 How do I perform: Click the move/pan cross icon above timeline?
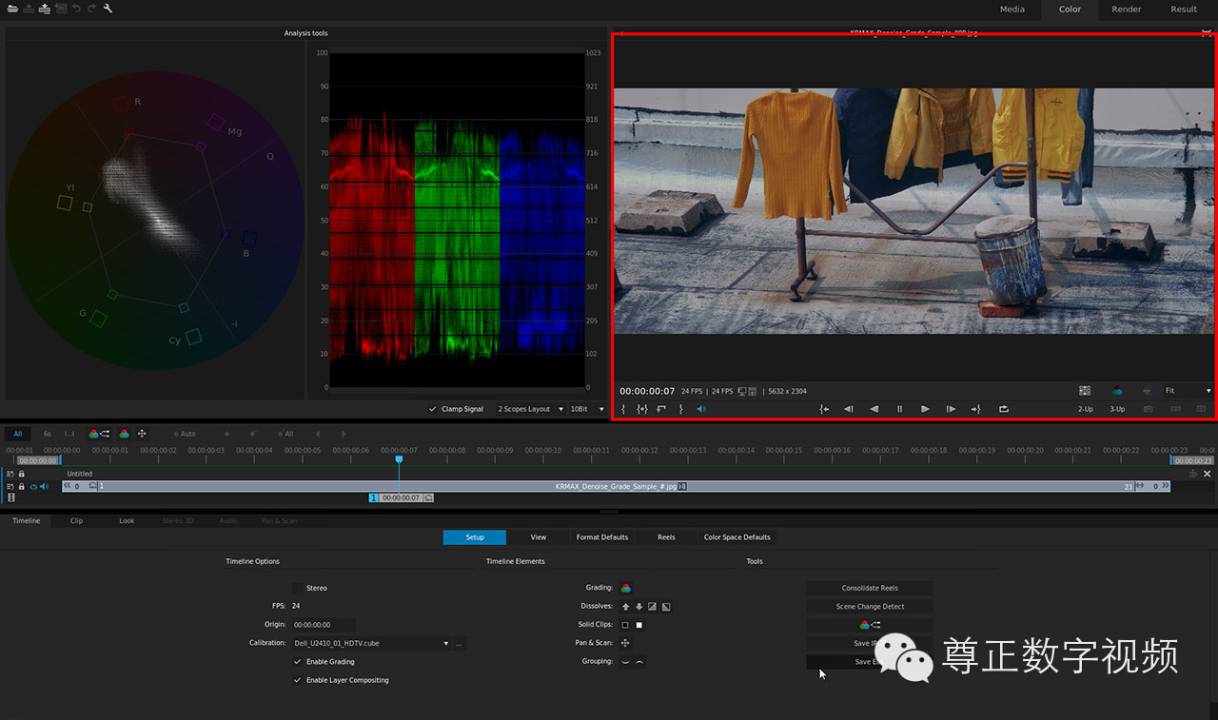click(142, 434)
